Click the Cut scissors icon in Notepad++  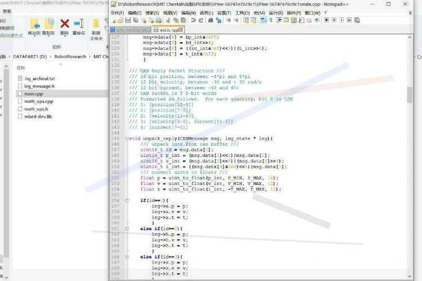[x=168, y=20]
